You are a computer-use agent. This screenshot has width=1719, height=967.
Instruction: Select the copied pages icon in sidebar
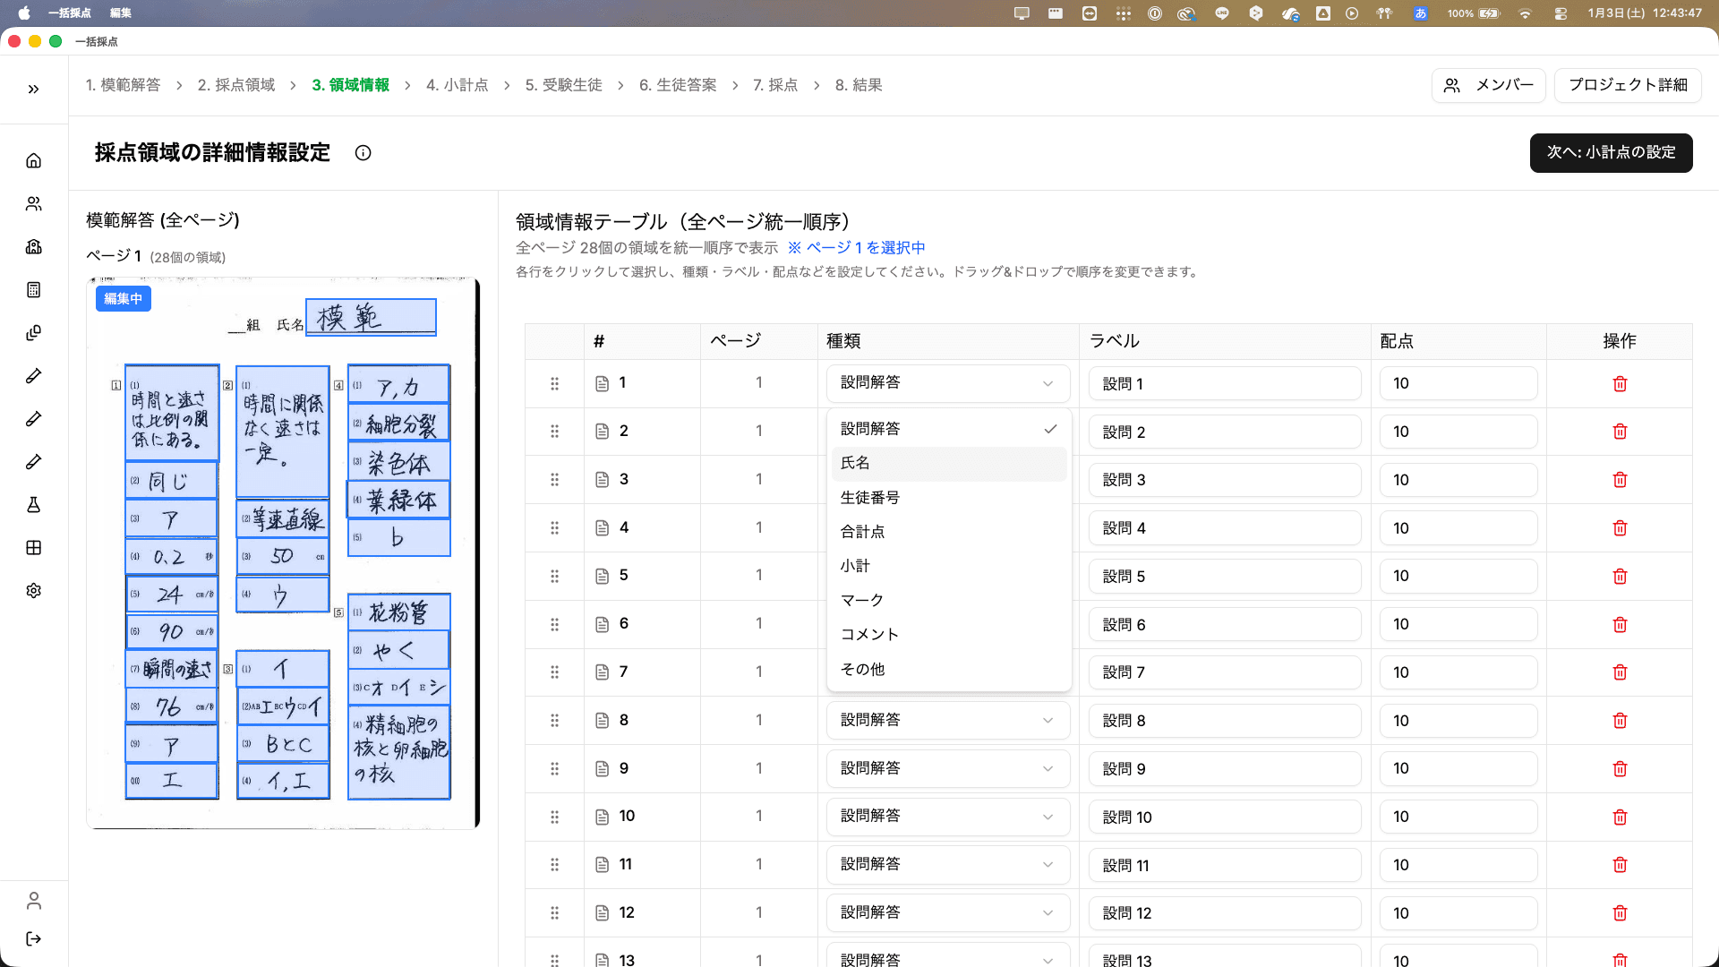(x=33, y=332)
